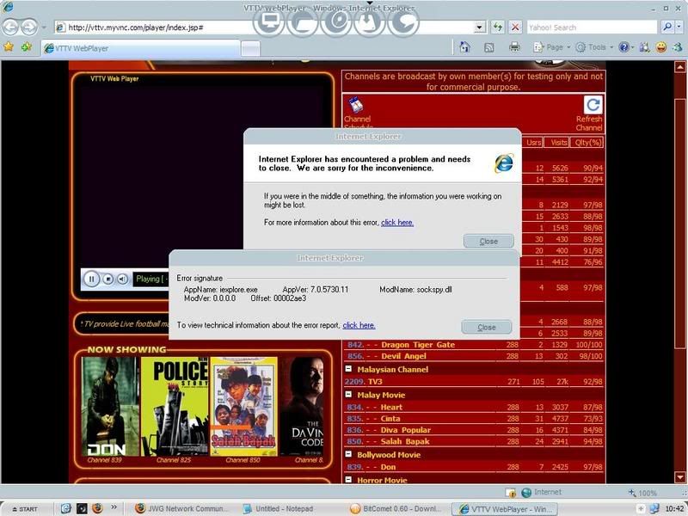Image resolution: width=688 pixels, height=516 pixels.
Task: Click the Qlty(%) column header
Action: (x=588, y=142)
